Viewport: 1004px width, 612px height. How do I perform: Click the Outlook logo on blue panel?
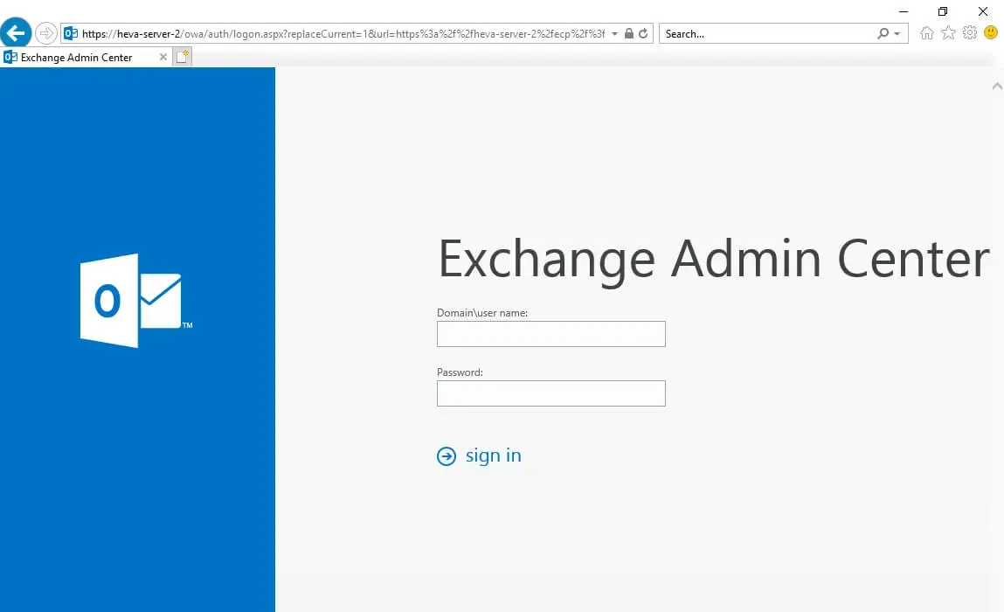click(x=135, y=301)
